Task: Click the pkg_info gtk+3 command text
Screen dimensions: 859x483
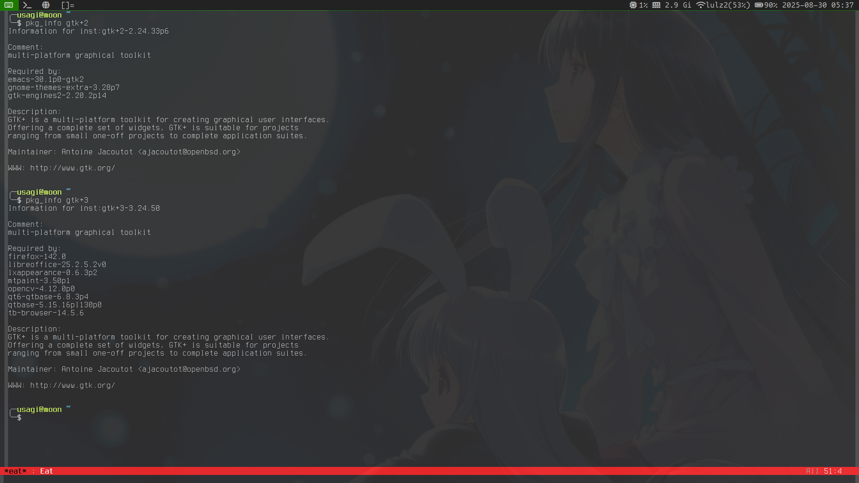Action: 57,200
